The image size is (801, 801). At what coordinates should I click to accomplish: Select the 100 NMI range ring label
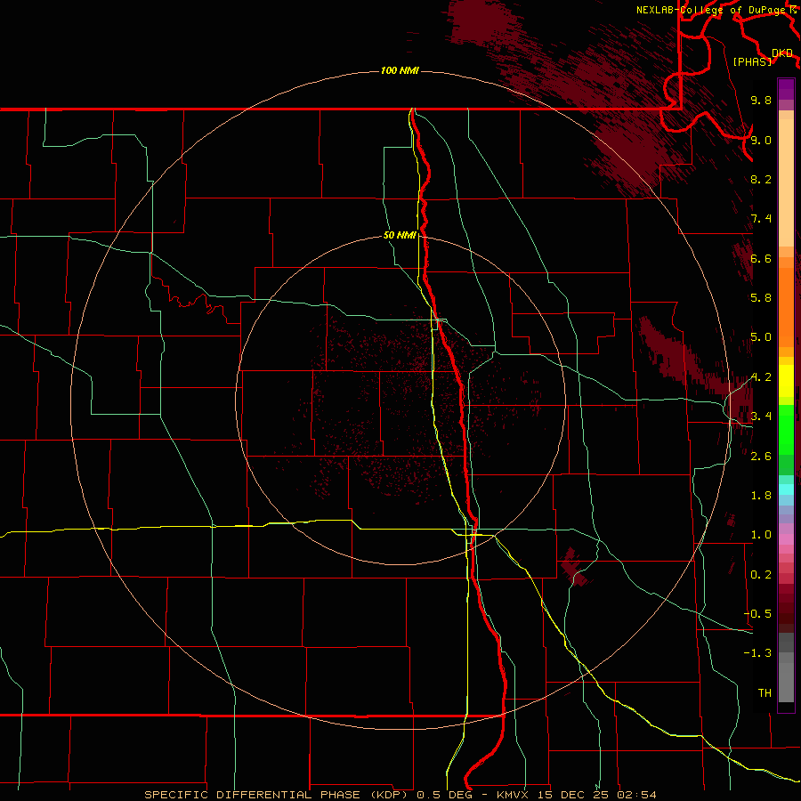coord(400,70)
